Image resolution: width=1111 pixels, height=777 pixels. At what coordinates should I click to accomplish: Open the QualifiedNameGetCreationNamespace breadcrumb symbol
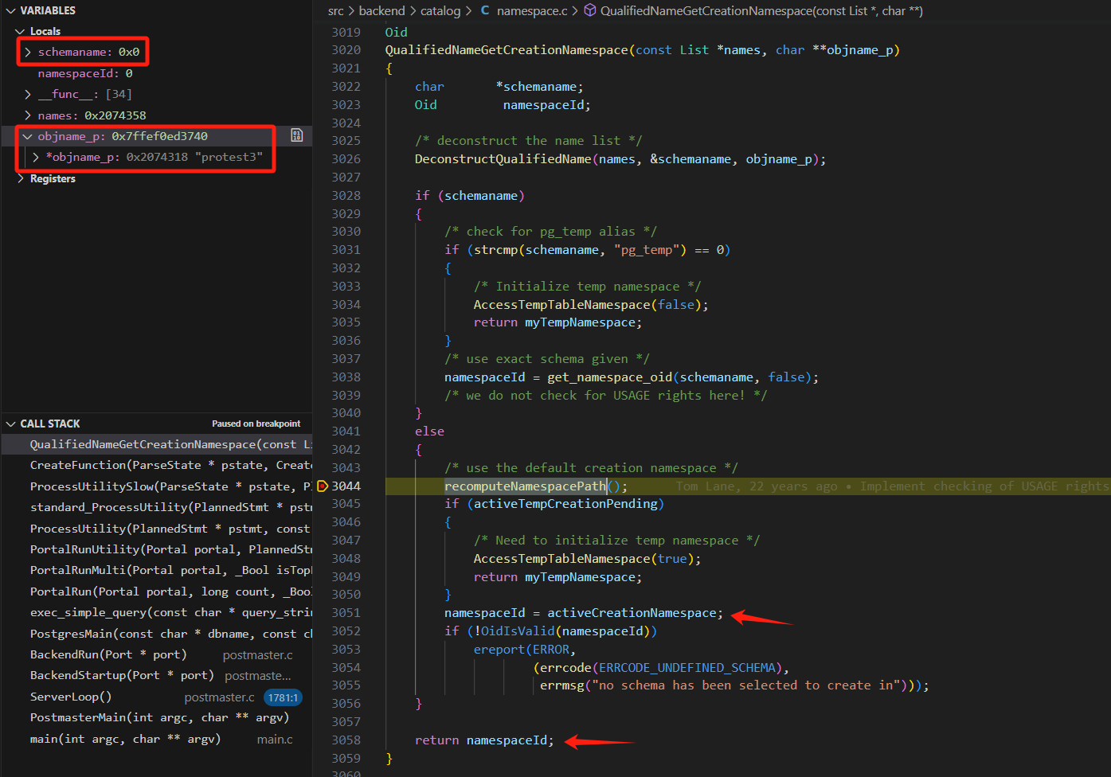coord(761,10)
